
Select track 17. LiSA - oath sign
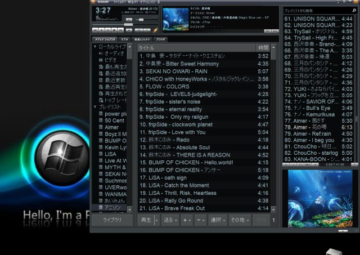pos(204,177)
